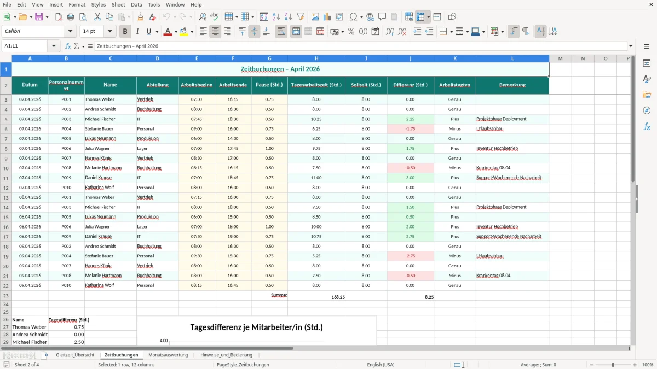Image resolution: width=657 pixels, height=369 pixels.
Task: Click the Save diskette icon
Action: [x=39, y=17]
